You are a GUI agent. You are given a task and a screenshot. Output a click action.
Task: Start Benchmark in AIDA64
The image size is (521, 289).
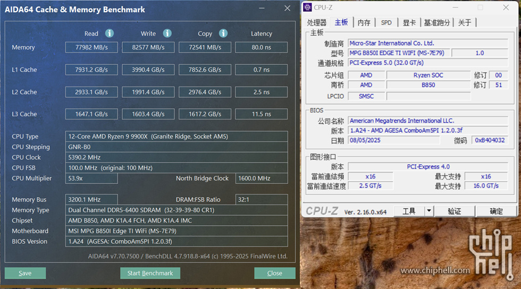click(x=150, y=273)
